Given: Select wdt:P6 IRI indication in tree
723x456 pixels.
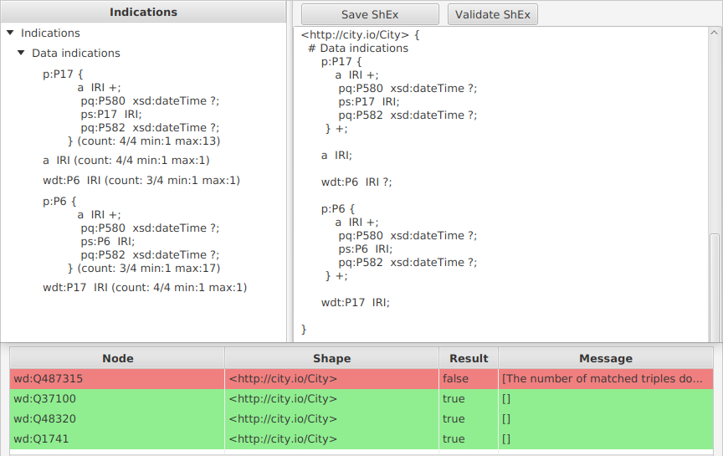Looking at the screenshot, I should coord(141,180).
